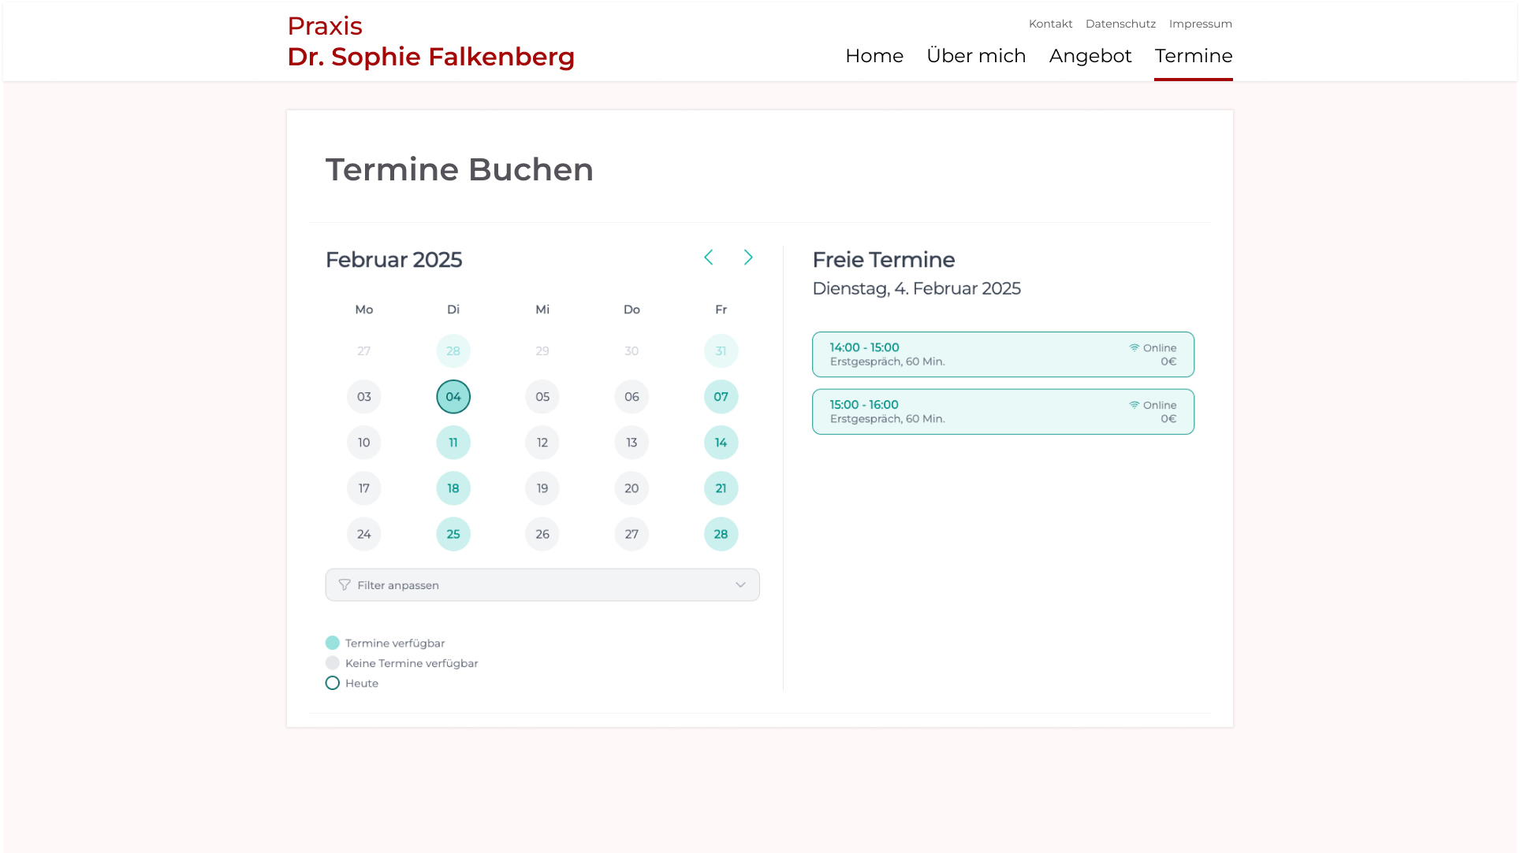Open the filter funnel icon
Image resolution: width=1520 pixels, height=853 pixels.
pos(345,584)
